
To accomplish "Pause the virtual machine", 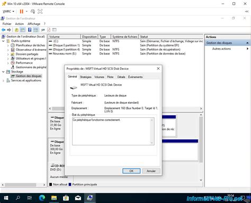I will click(22, 12).
